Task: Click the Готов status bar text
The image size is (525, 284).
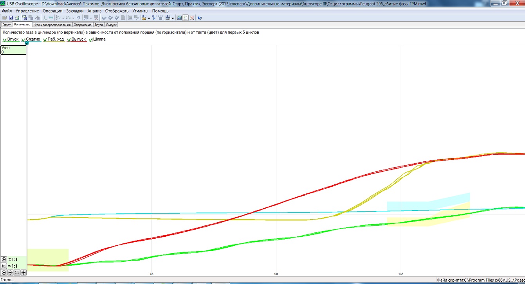Action: (x=7, y=280)
